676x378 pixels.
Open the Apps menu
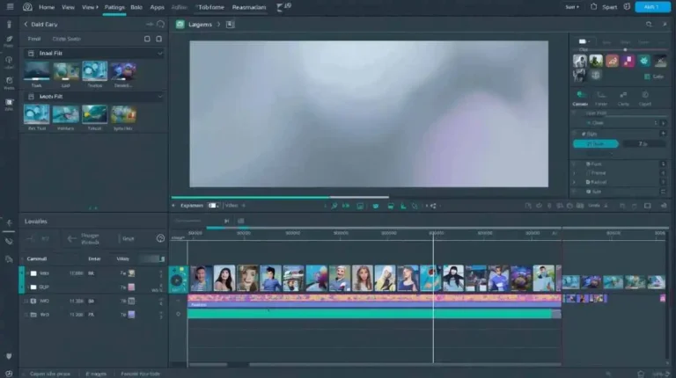157,7
